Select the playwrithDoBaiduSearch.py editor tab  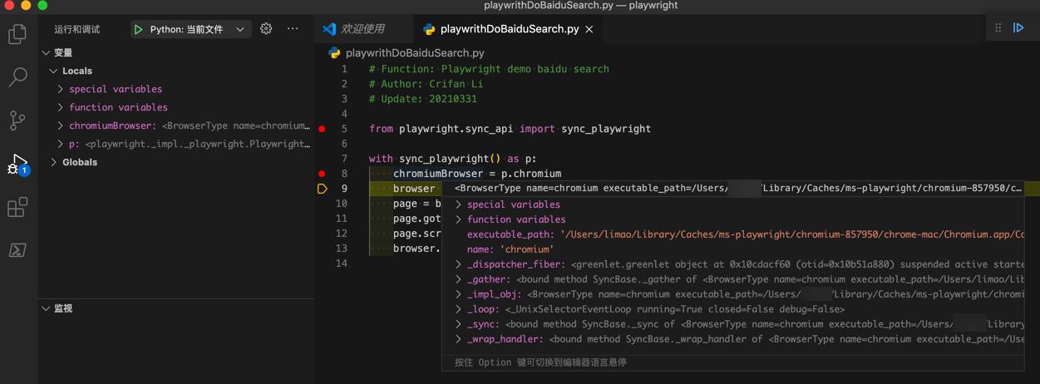coord(509,29)
